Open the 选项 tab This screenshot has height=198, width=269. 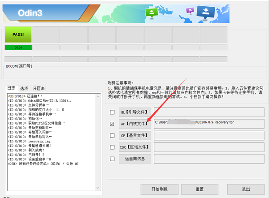click(x=24, y=88)
